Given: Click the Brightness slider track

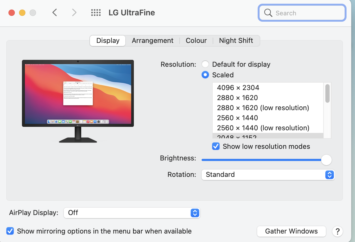Looking at the screenshot, I should [266, 160].
